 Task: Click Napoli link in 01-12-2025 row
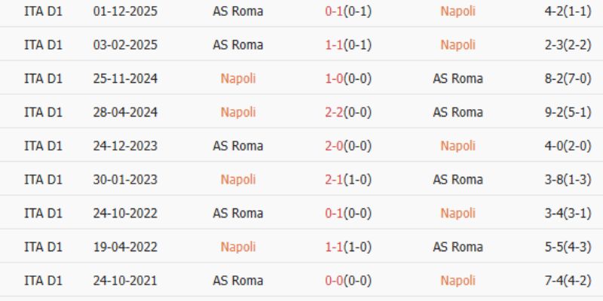point(458,11)
